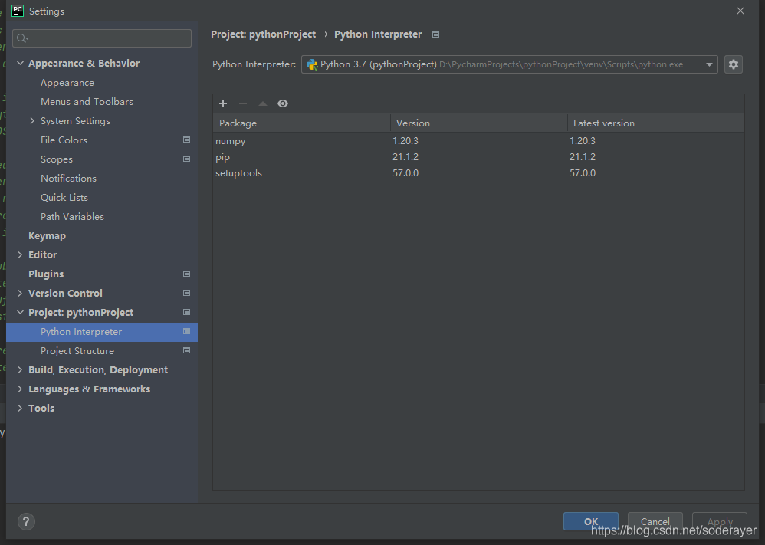
Task: Expand the Languages & Frameworks section
Action: (20, 389)
